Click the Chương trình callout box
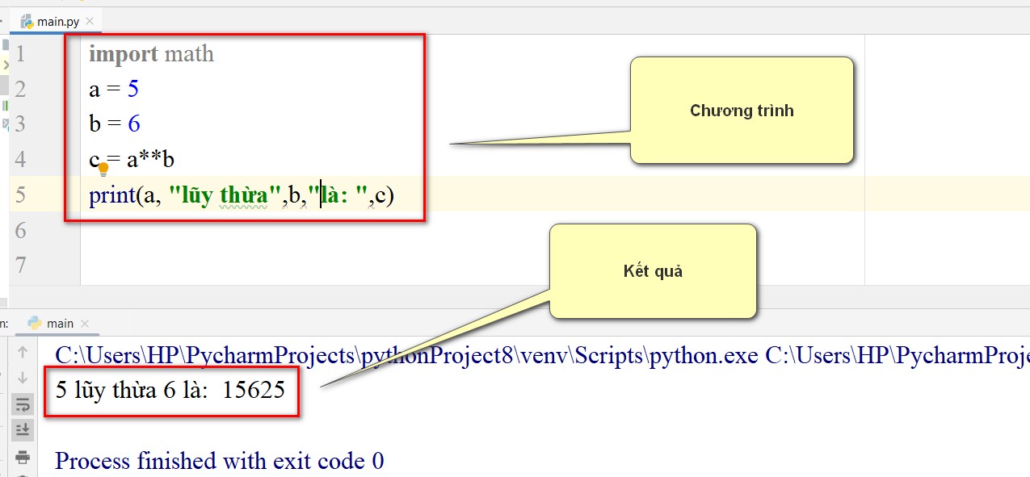The width and height of the screenshot is (1030, 477). [742, 111]
